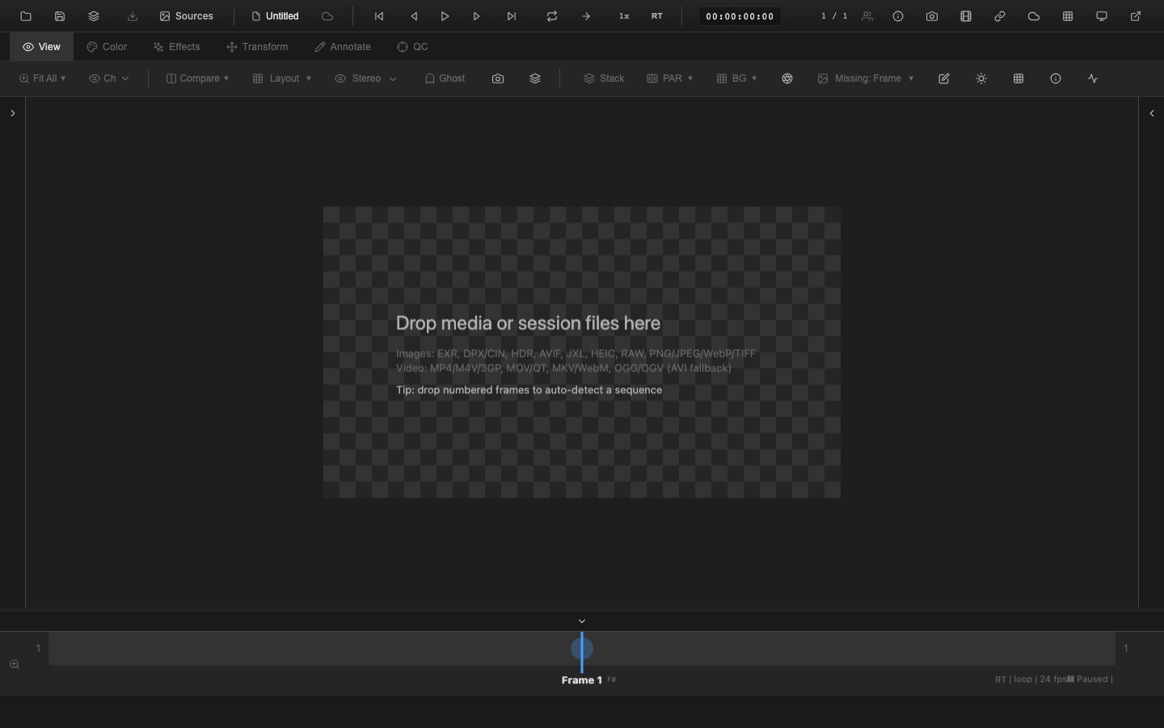The width and height of the screenshot is (1164, 728).
Task: Click the timecode display field
Action: point(740,16)
